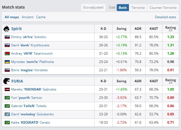This screenshot has height=130, width=181.
Task: Click donk's 91.2 ADR value
Action: [138, 45]
